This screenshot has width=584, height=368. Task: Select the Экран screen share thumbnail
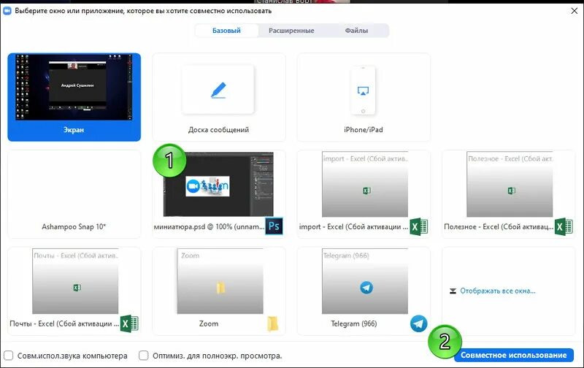tap(74, 97)
